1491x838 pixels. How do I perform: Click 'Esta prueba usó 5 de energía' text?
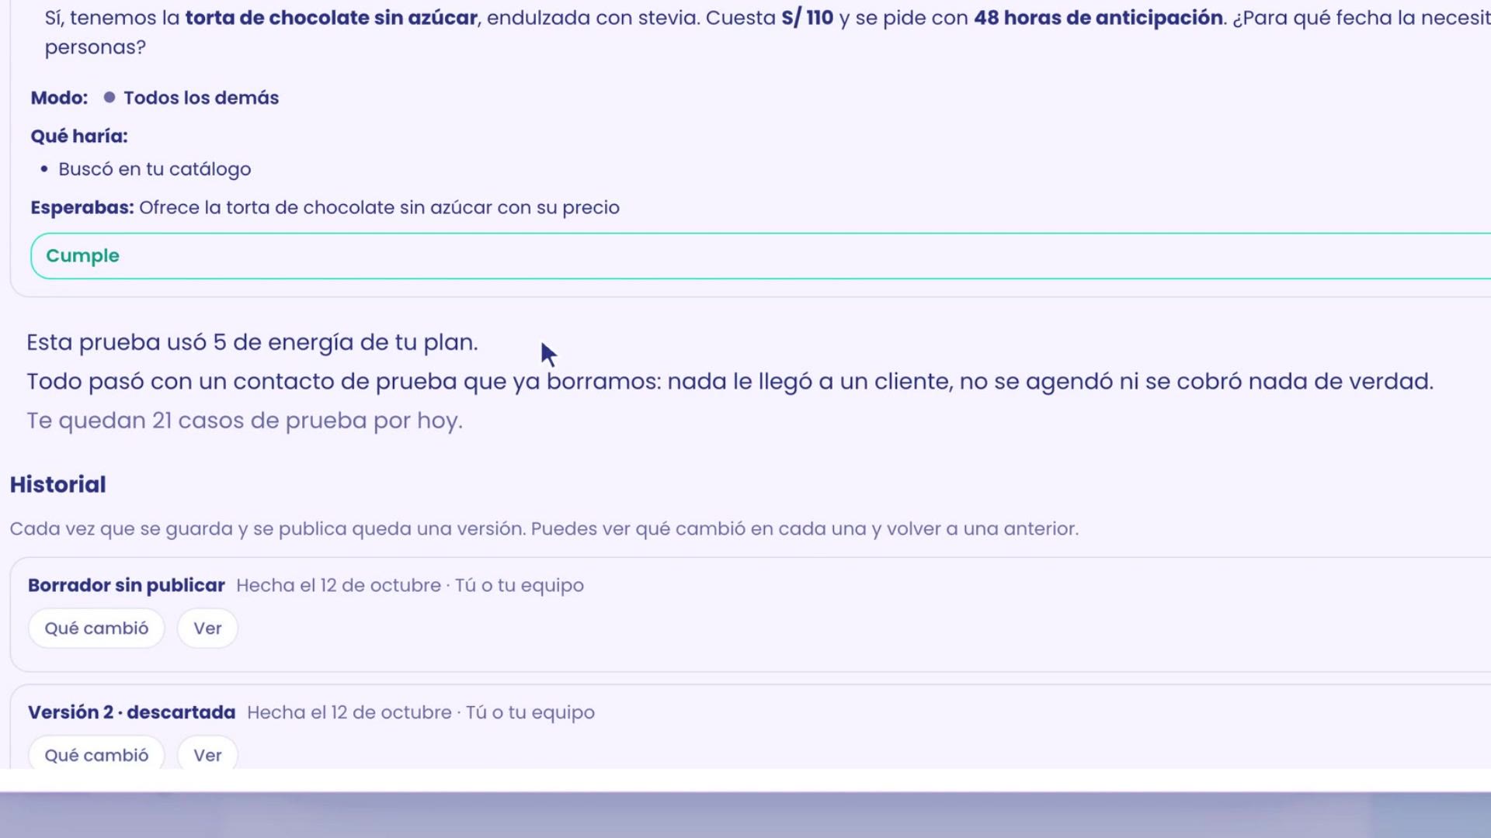[252, 342]
